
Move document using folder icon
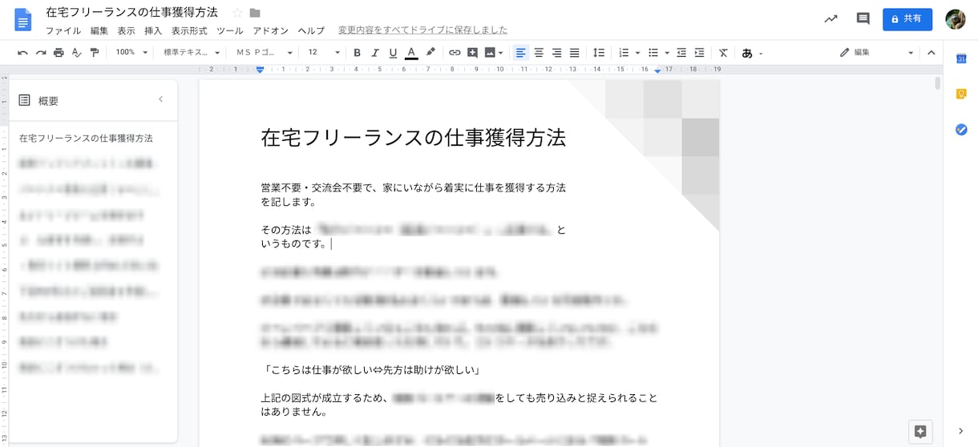click(x=255, y=13)
